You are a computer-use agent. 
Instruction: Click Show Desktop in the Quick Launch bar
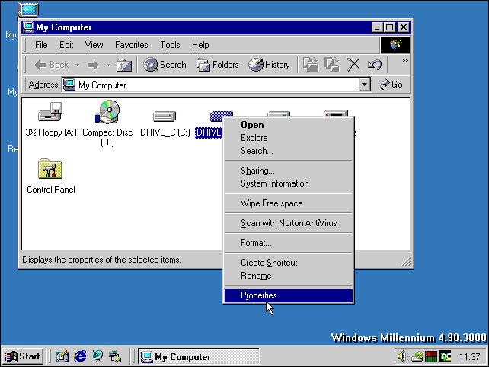pyautogui.click(x=62, y=356)
